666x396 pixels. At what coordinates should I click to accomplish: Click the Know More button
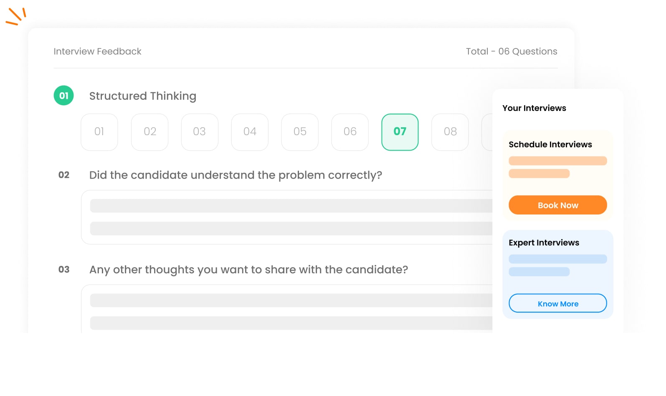coord(558,303)
